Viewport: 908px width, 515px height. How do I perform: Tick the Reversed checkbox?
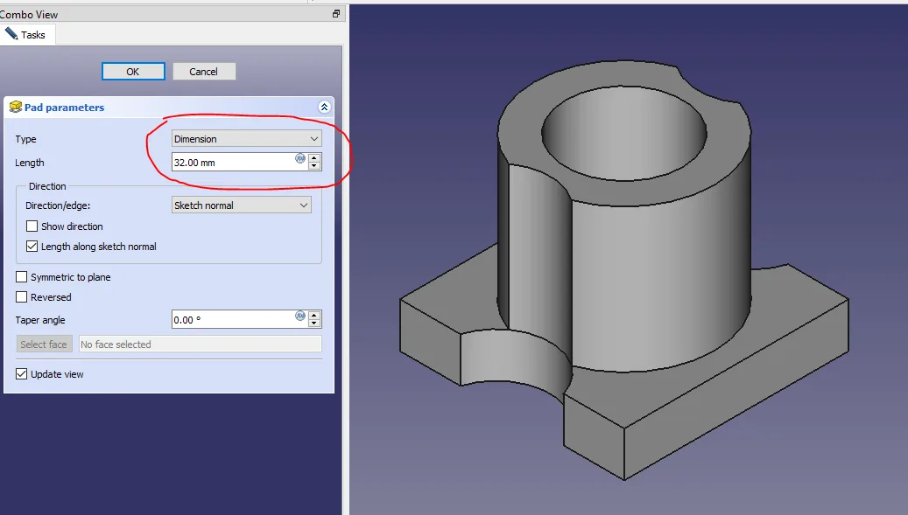(x=22, y=297)
